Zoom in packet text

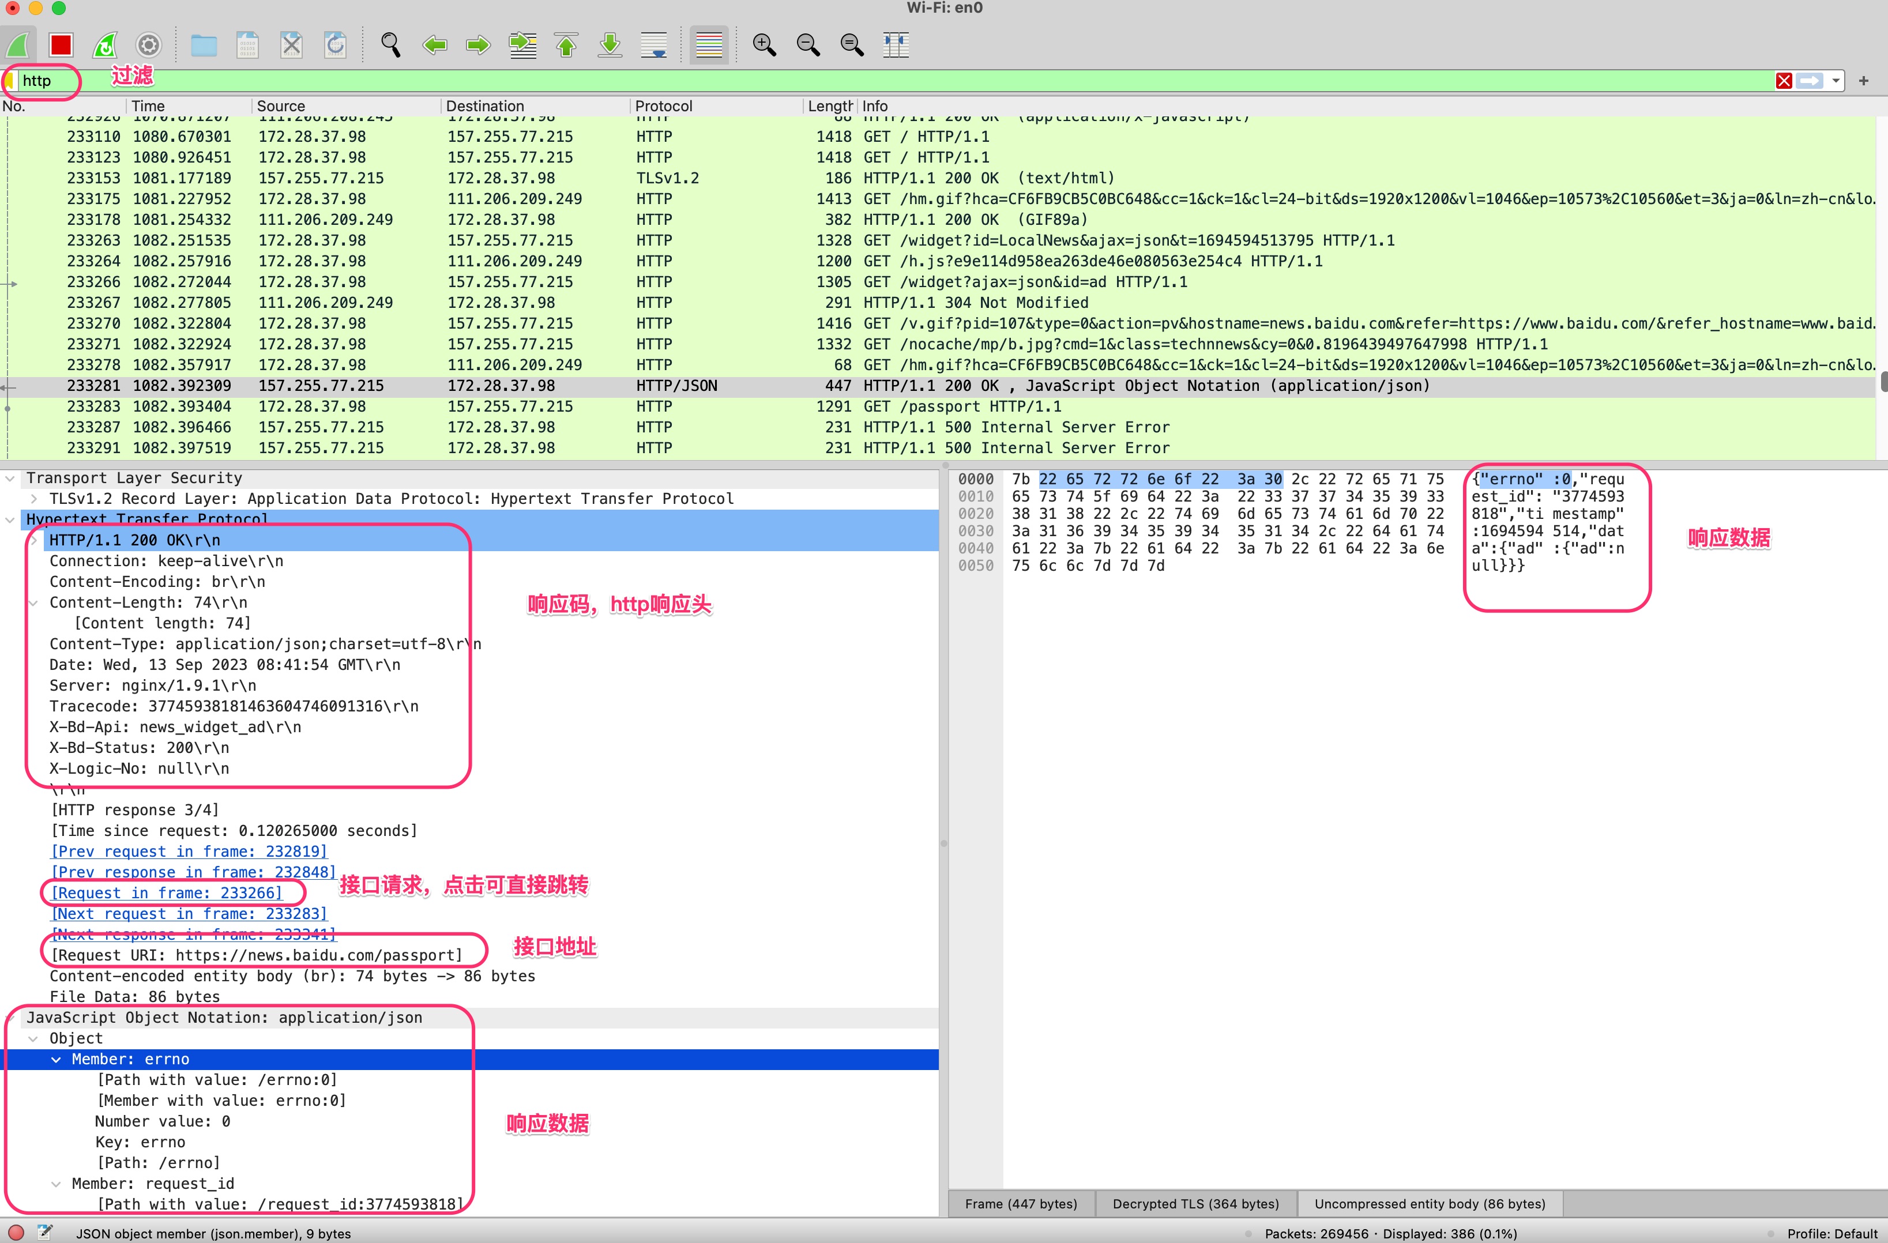tap(765, 44)
